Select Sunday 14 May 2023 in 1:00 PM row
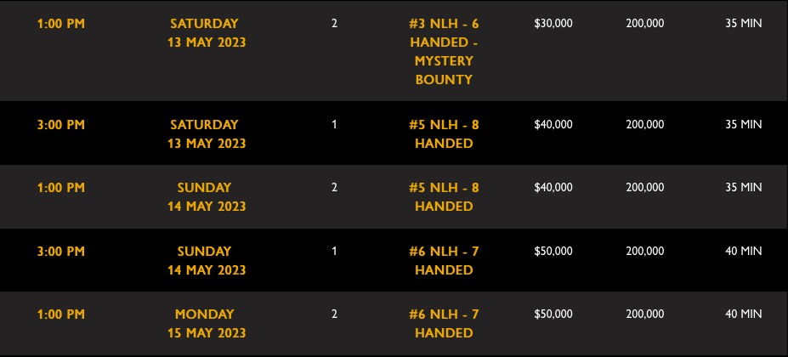Image resolution: width=788 pixels, height=357 pixels. [207, 196]
